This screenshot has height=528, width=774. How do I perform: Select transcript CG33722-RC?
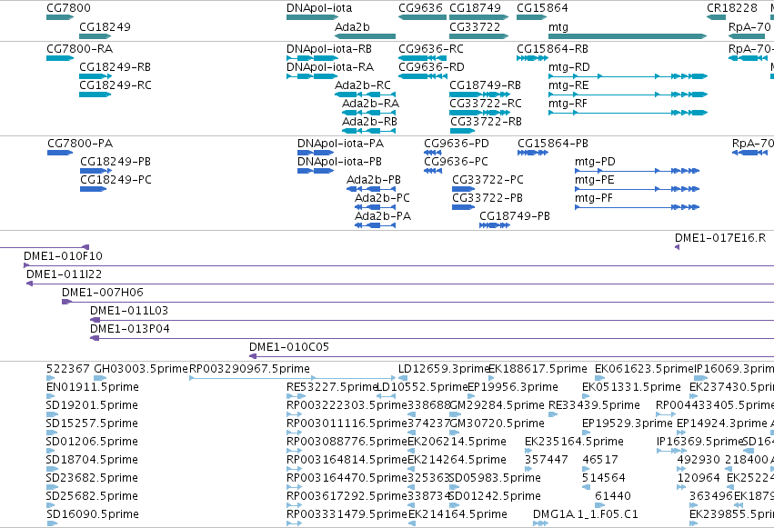point(478,113)
